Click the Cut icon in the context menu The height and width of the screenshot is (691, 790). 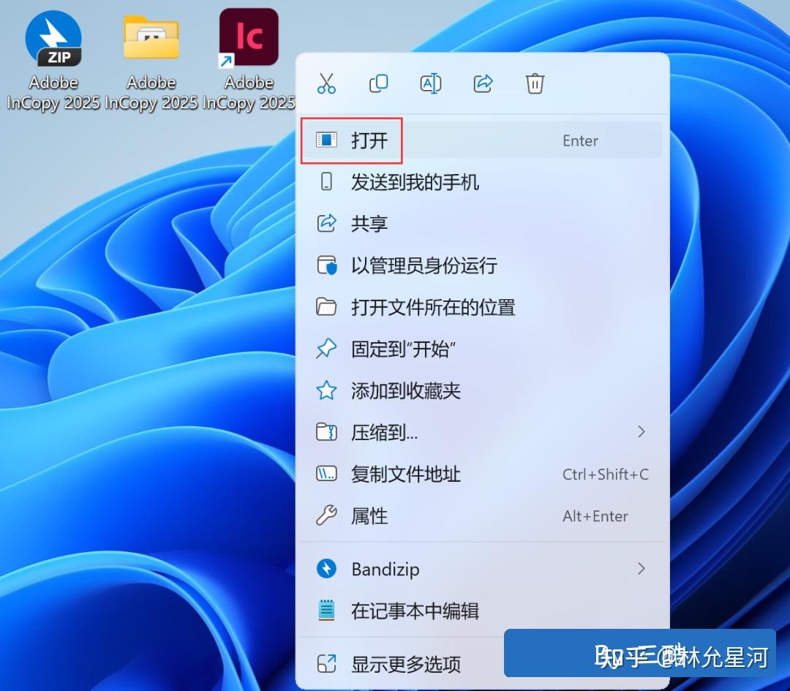pos(326,83)
